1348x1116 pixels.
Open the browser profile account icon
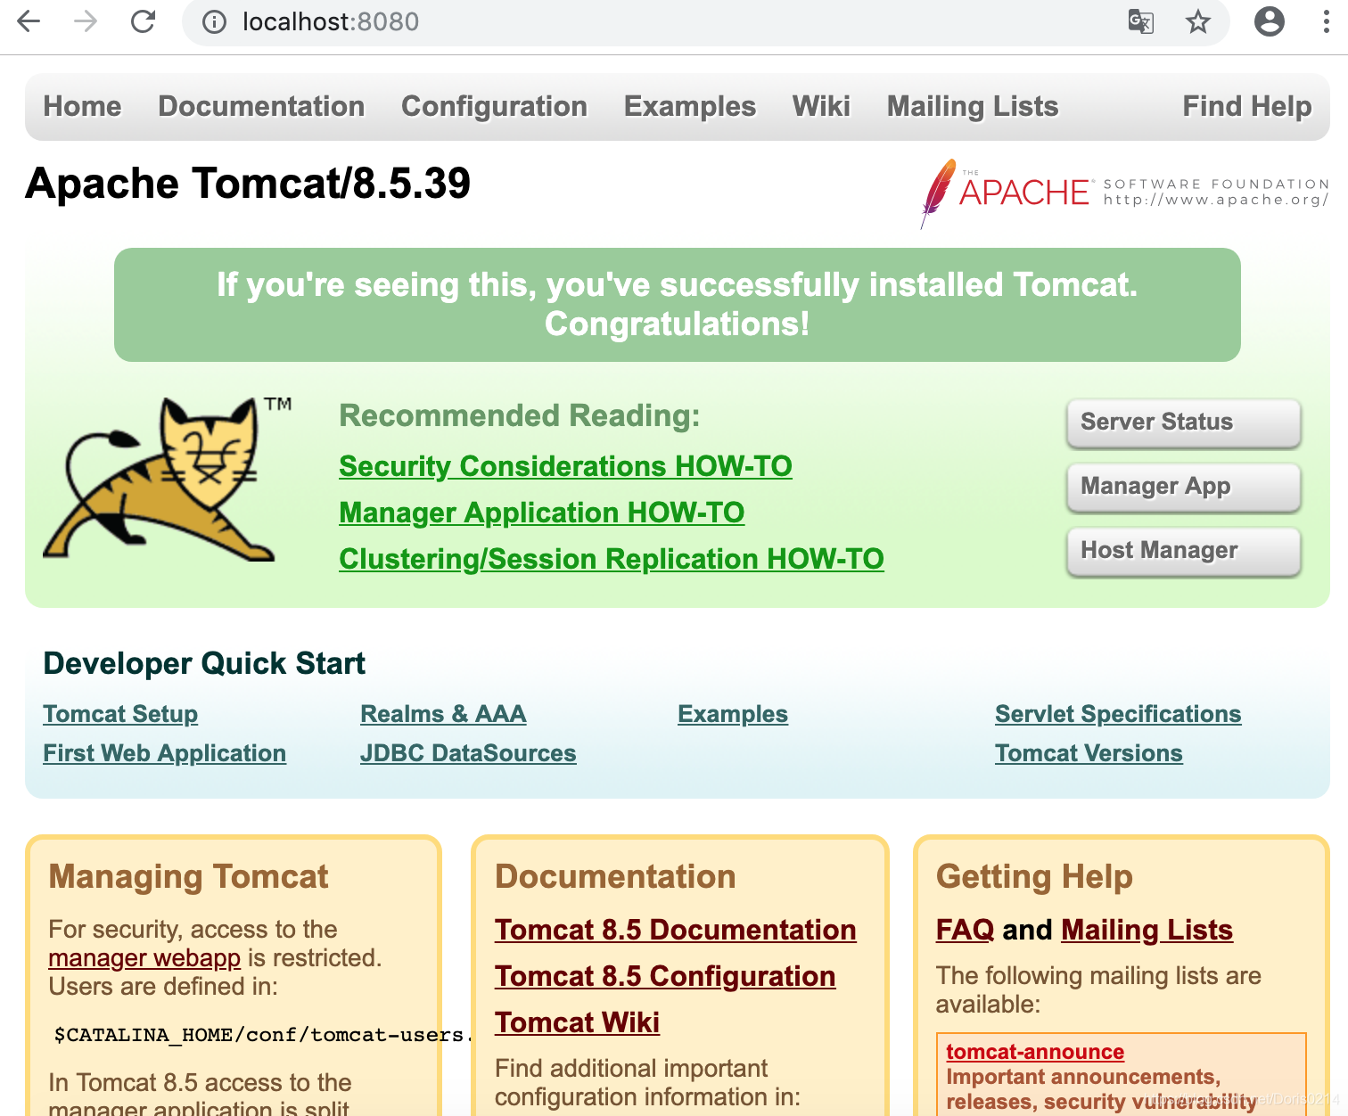pos(1270,21)
